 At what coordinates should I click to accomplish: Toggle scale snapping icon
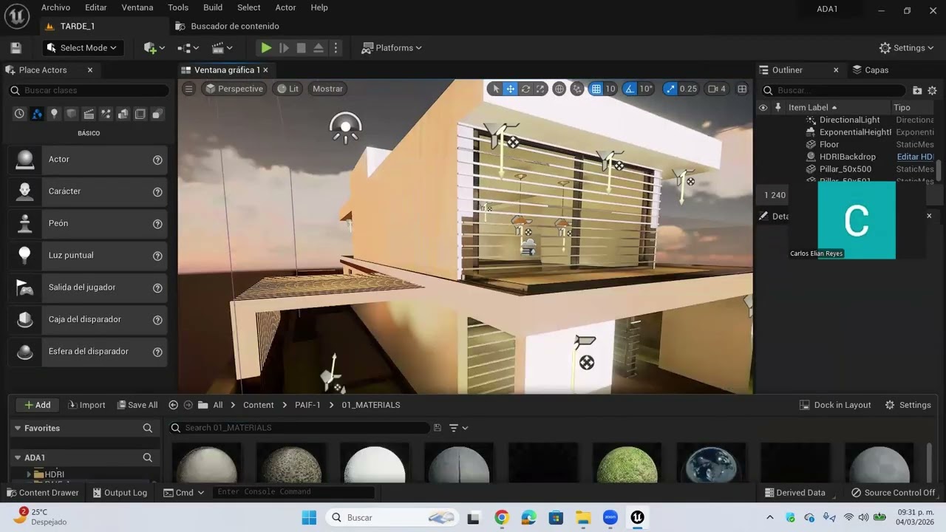tap(670, 89)
